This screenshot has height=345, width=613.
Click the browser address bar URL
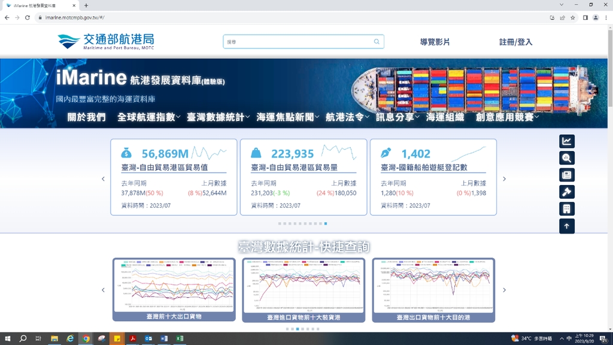pos(75,17)
